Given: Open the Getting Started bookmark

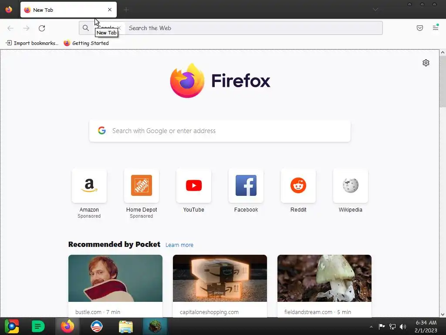Looking at the screenshot, I should (86, 43).
